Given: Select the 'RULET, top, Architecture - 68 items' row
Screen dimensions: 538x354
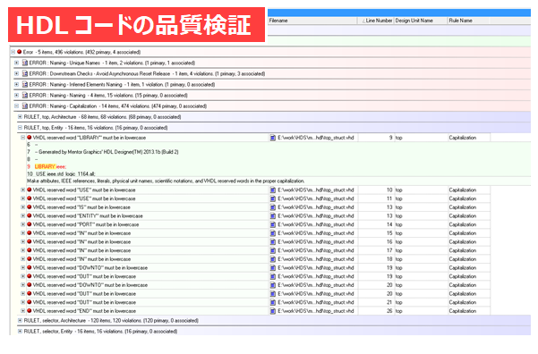Looking at the screenshot, I should pyautogui.click(x=274, y=117).
